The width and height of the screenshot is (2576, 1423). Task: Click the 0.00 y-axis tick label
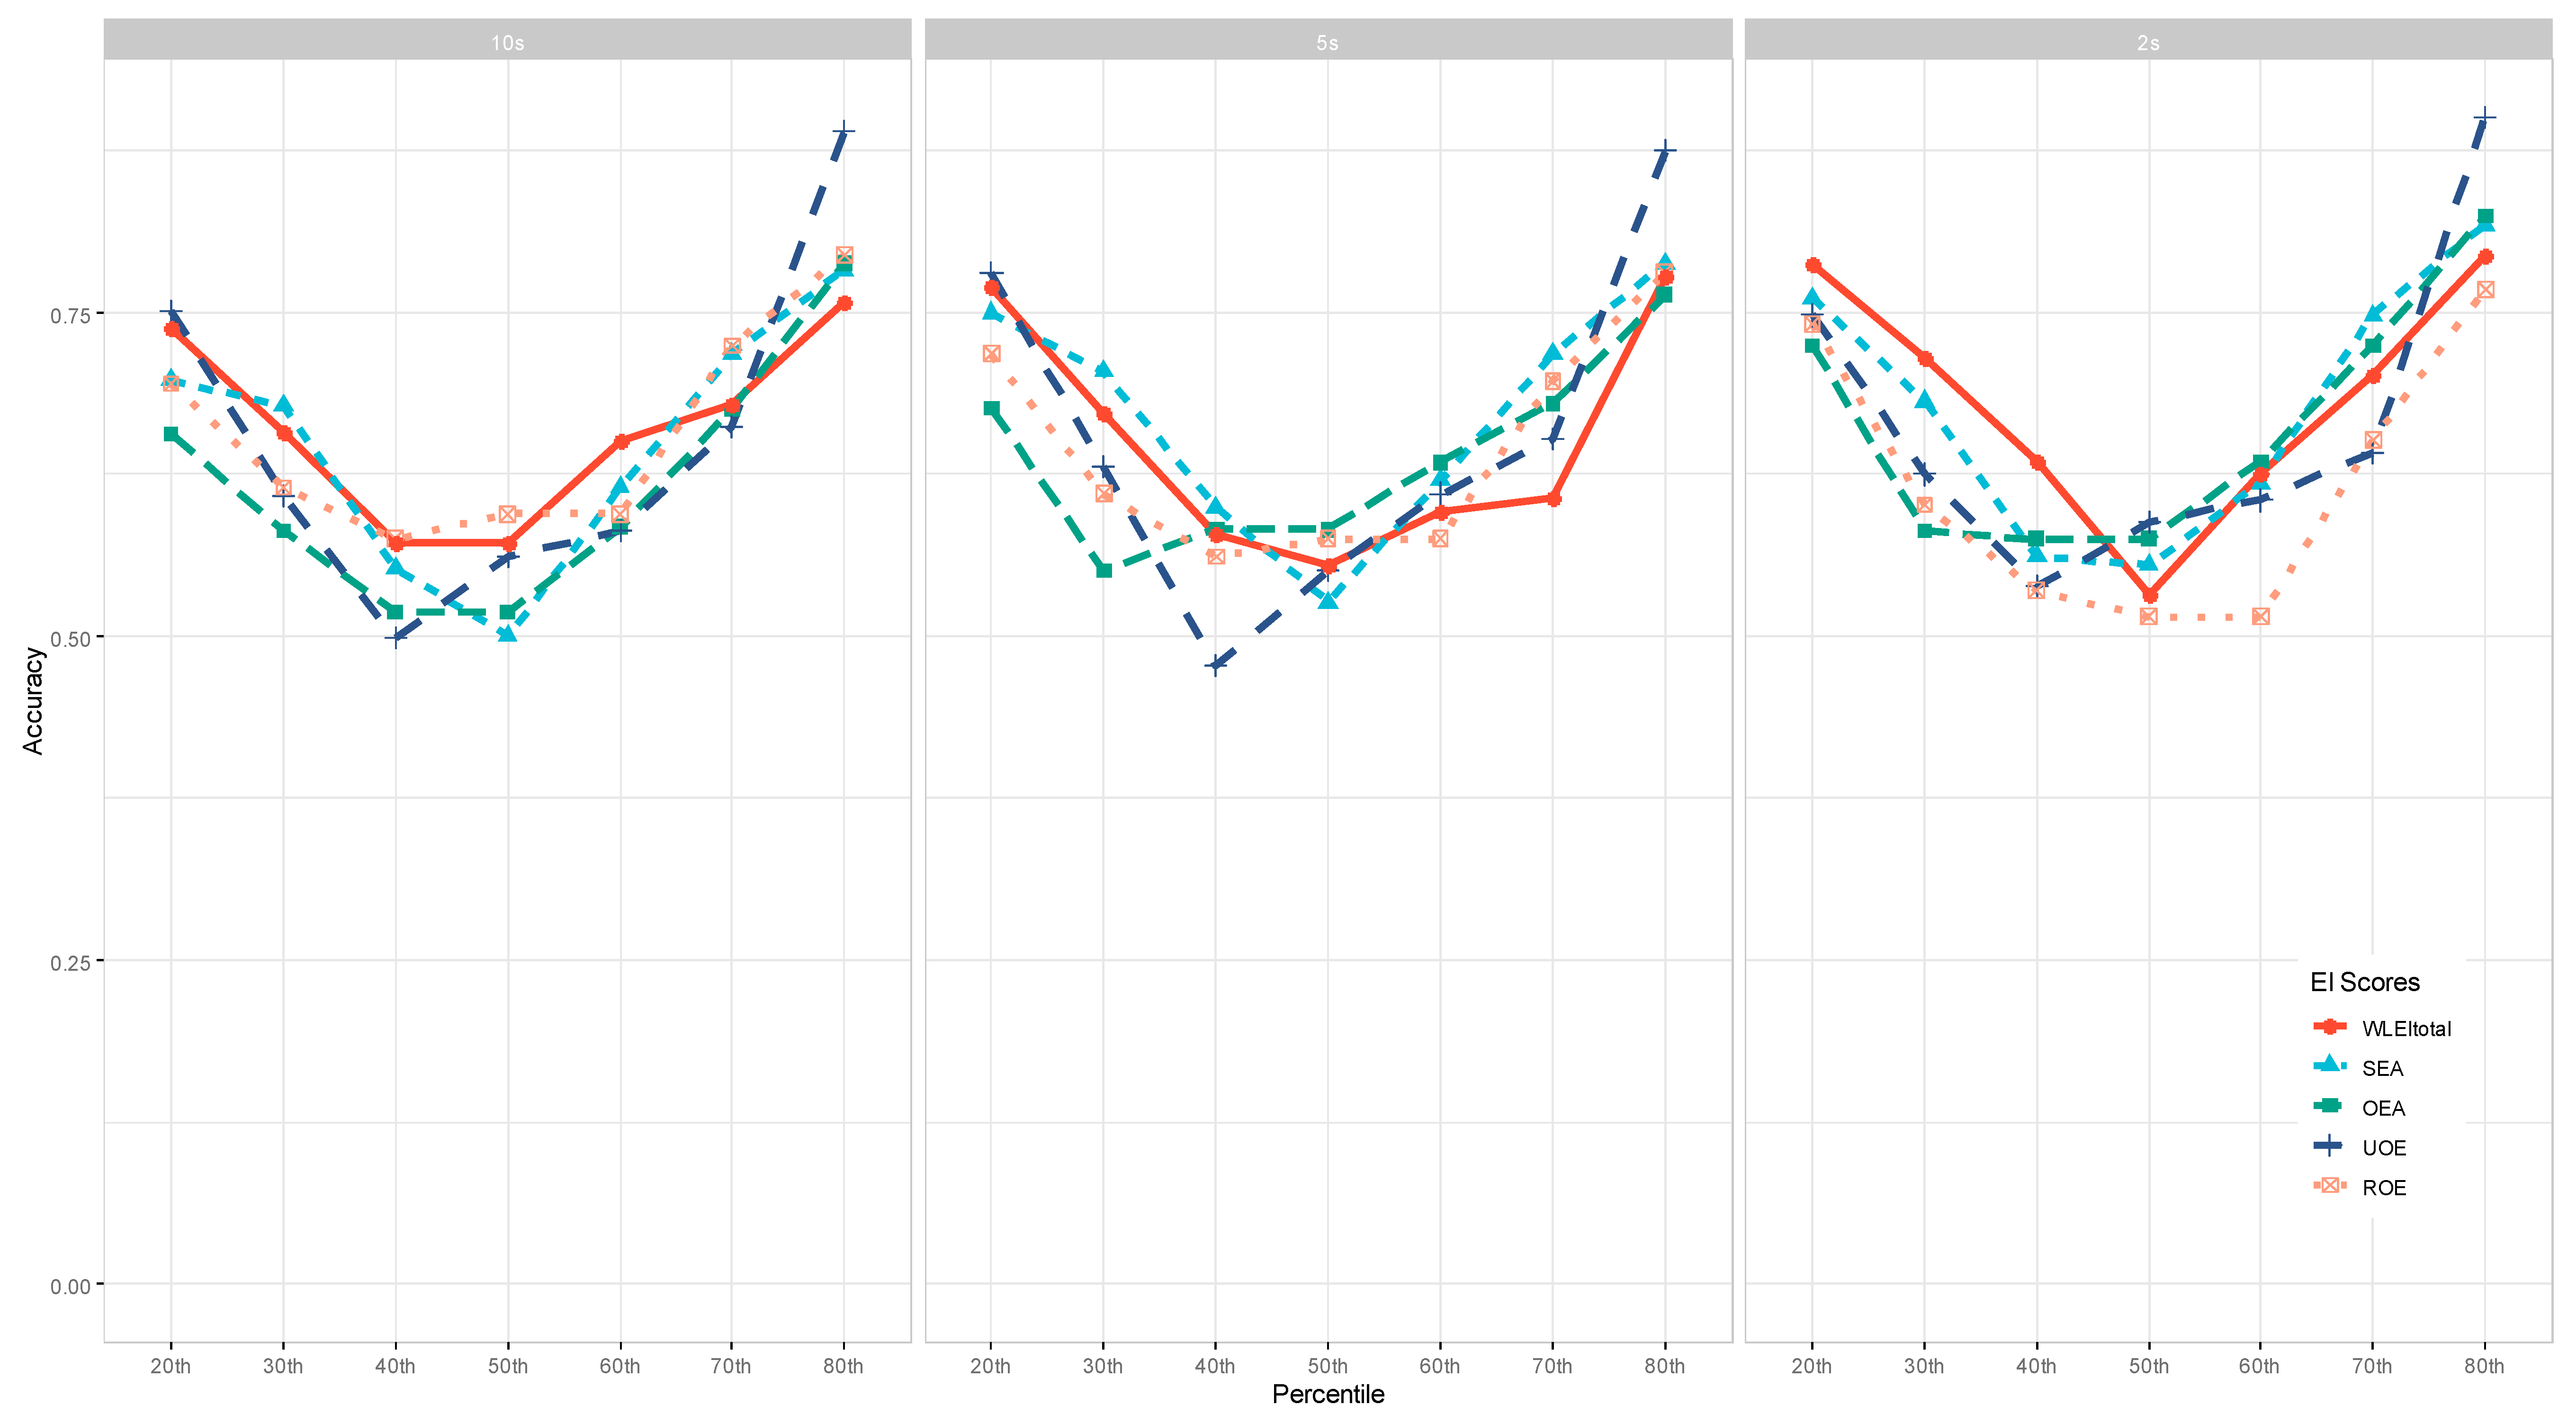click(70, 1286)
